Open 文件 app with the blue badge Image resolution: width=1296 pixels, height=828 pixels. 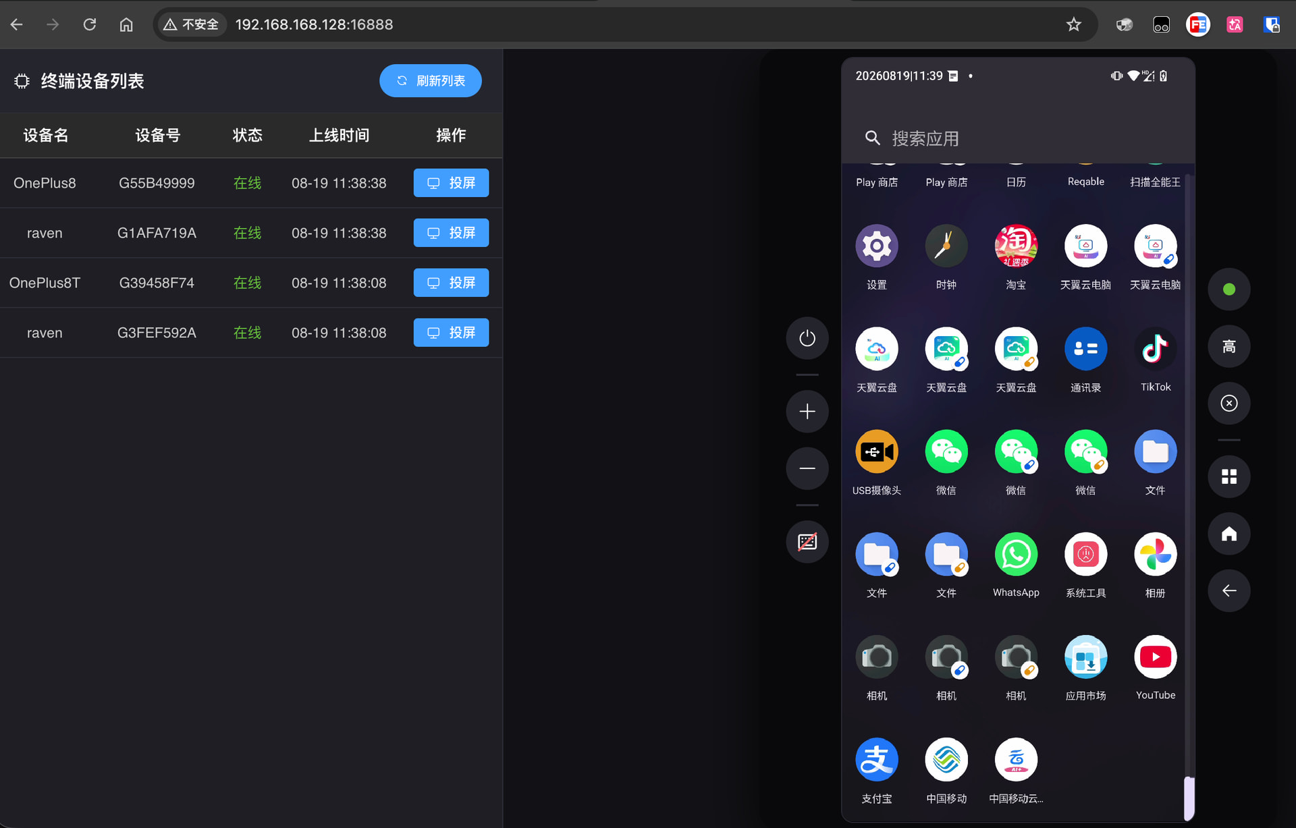pos(876,554)
